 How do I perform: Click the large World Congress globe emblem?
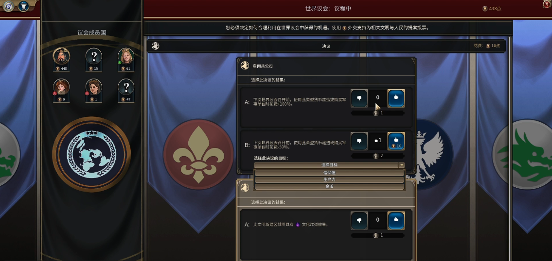(x=91, y=155)
